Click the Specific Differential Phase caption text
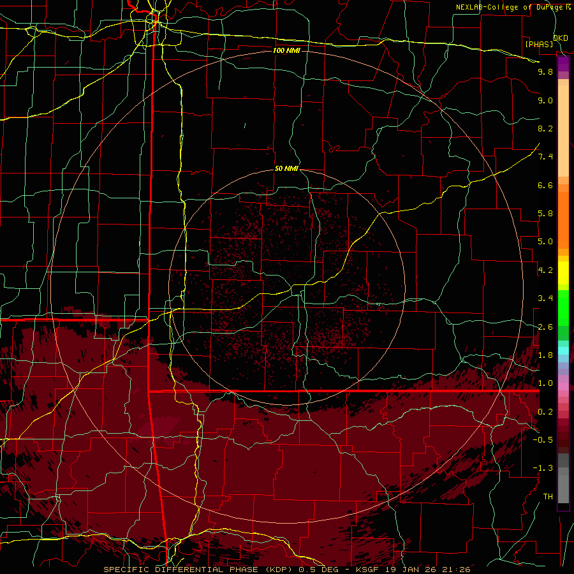This screenshot has height=574, width=574. point(286,570)
